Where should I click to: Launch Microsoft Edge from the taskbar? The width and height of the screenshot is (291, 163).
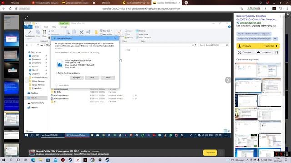click(33, 160)
